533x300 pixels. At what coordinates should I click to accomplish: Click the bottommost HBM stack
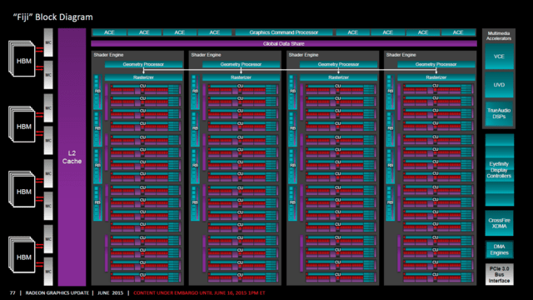22,255
